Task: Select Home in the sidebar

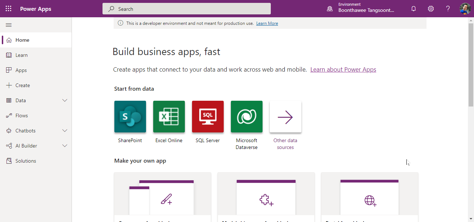Action: click(36, 40)
